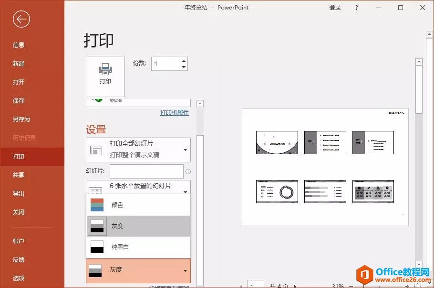This screenshot has width=434, height=288.
Task: Click the printer Print button
Action: tap(105, 77)
